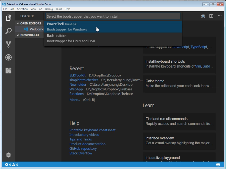Click the errors count icon in status bar
This screenshot has height=169, width=226.
(x=7, y=165)
